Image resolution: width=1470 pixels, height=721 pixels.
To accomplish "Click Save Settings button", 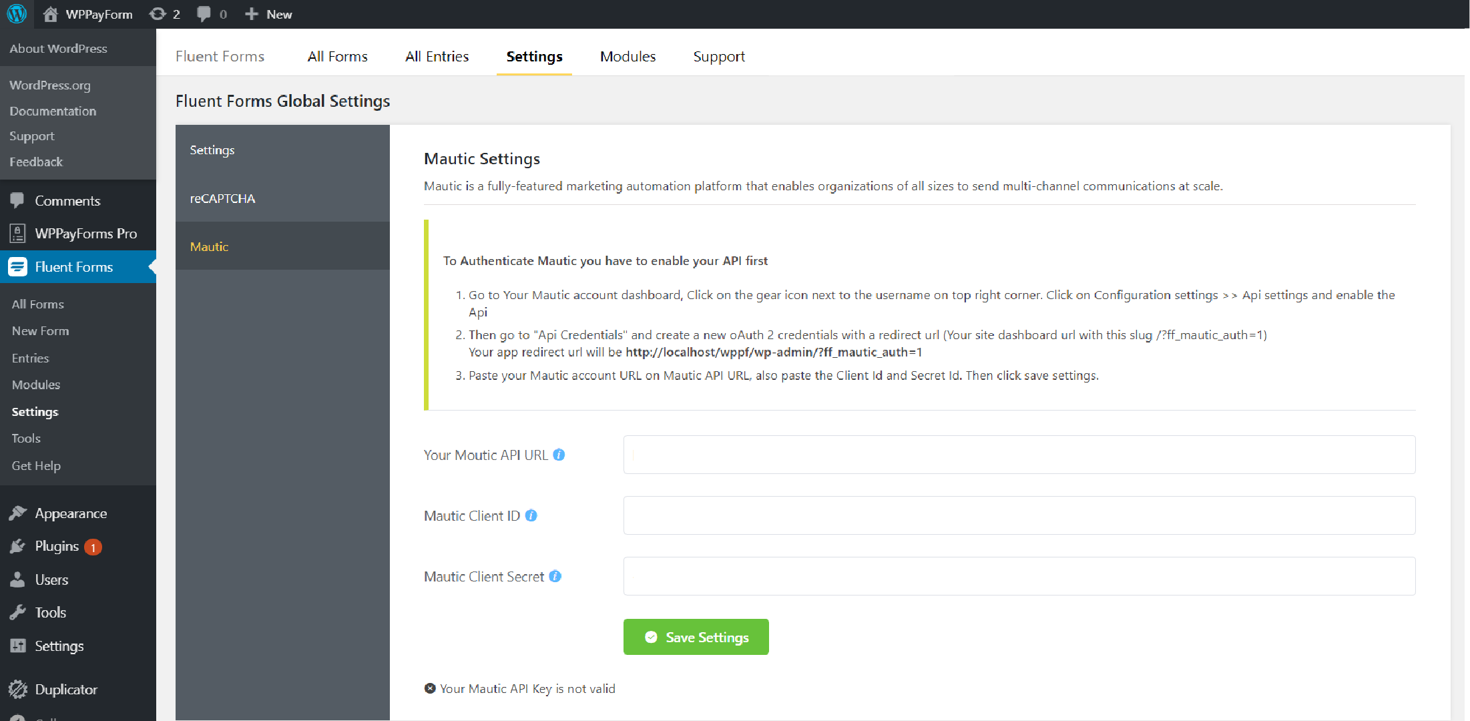I will click(x=696, y=637).
